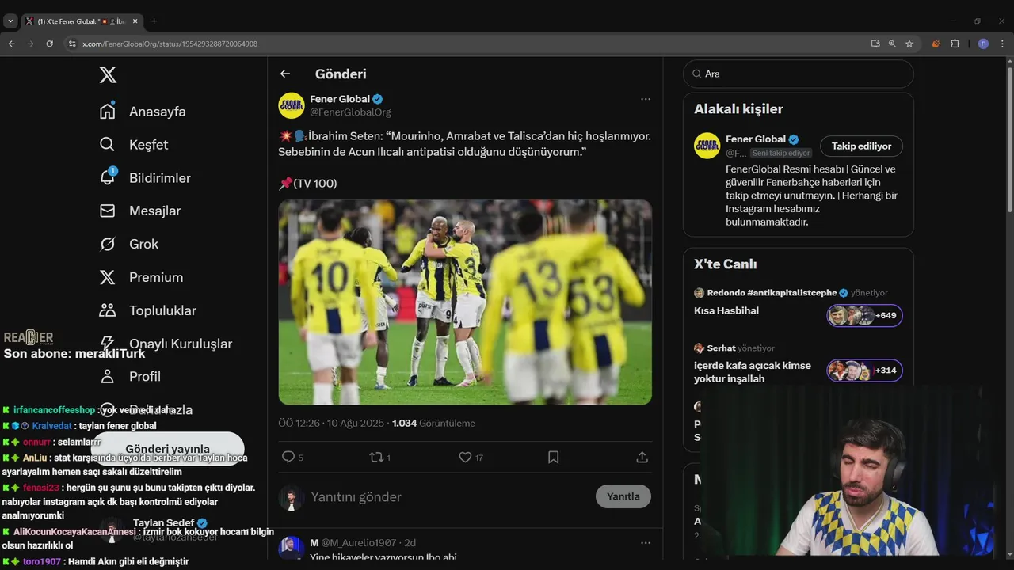1014x570 pixels.
Task: Click the Onaylı Kuruluşlar lightning icon
Action: (x=108, y=344)
